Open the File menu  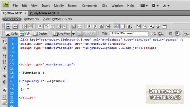coord(15,6)
